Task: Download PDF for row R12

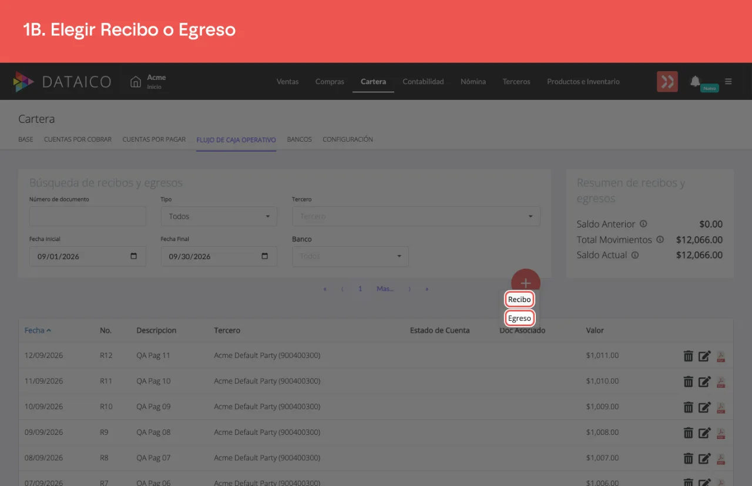Action: [x=721, y=356]
